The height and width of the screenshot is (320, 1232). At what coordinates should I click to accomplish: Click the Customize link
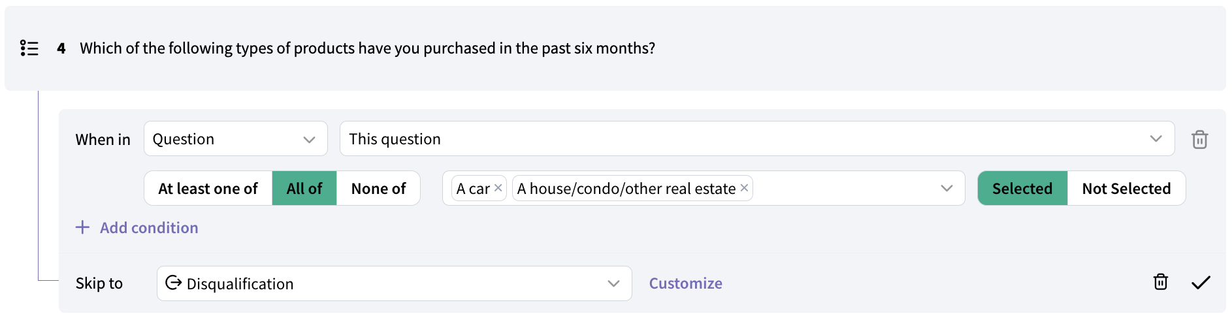tap(685, 283)
